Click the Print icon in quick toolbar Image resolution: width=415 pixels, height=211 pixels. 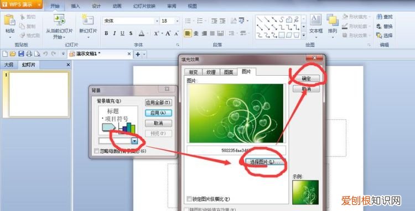click(29, 54)
